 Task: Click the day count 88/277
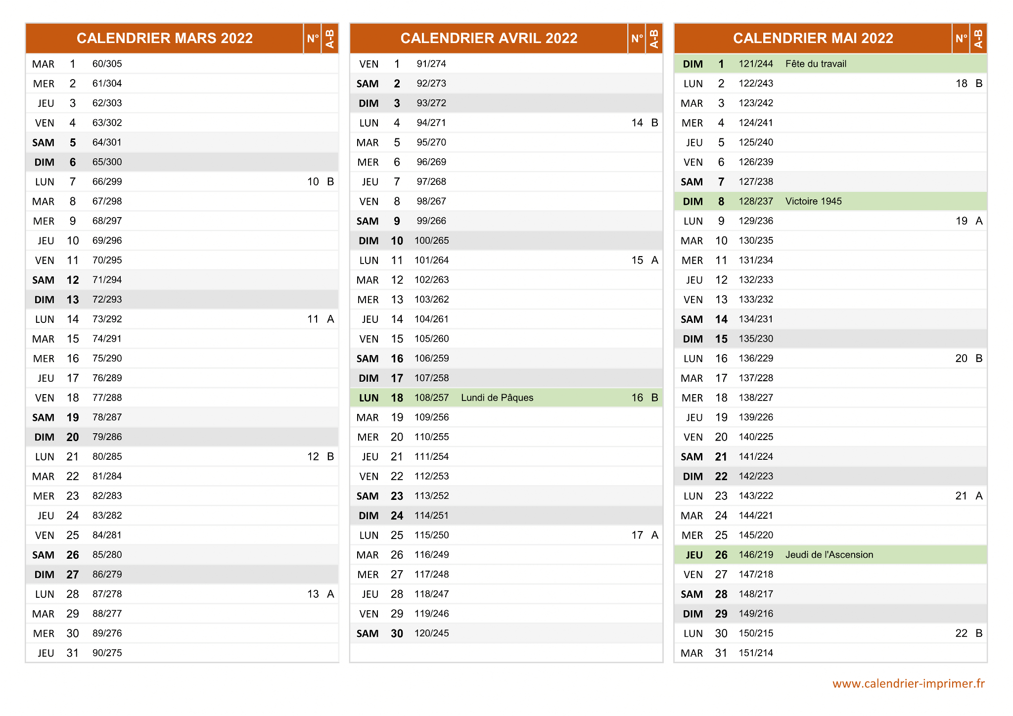[107, 614]
